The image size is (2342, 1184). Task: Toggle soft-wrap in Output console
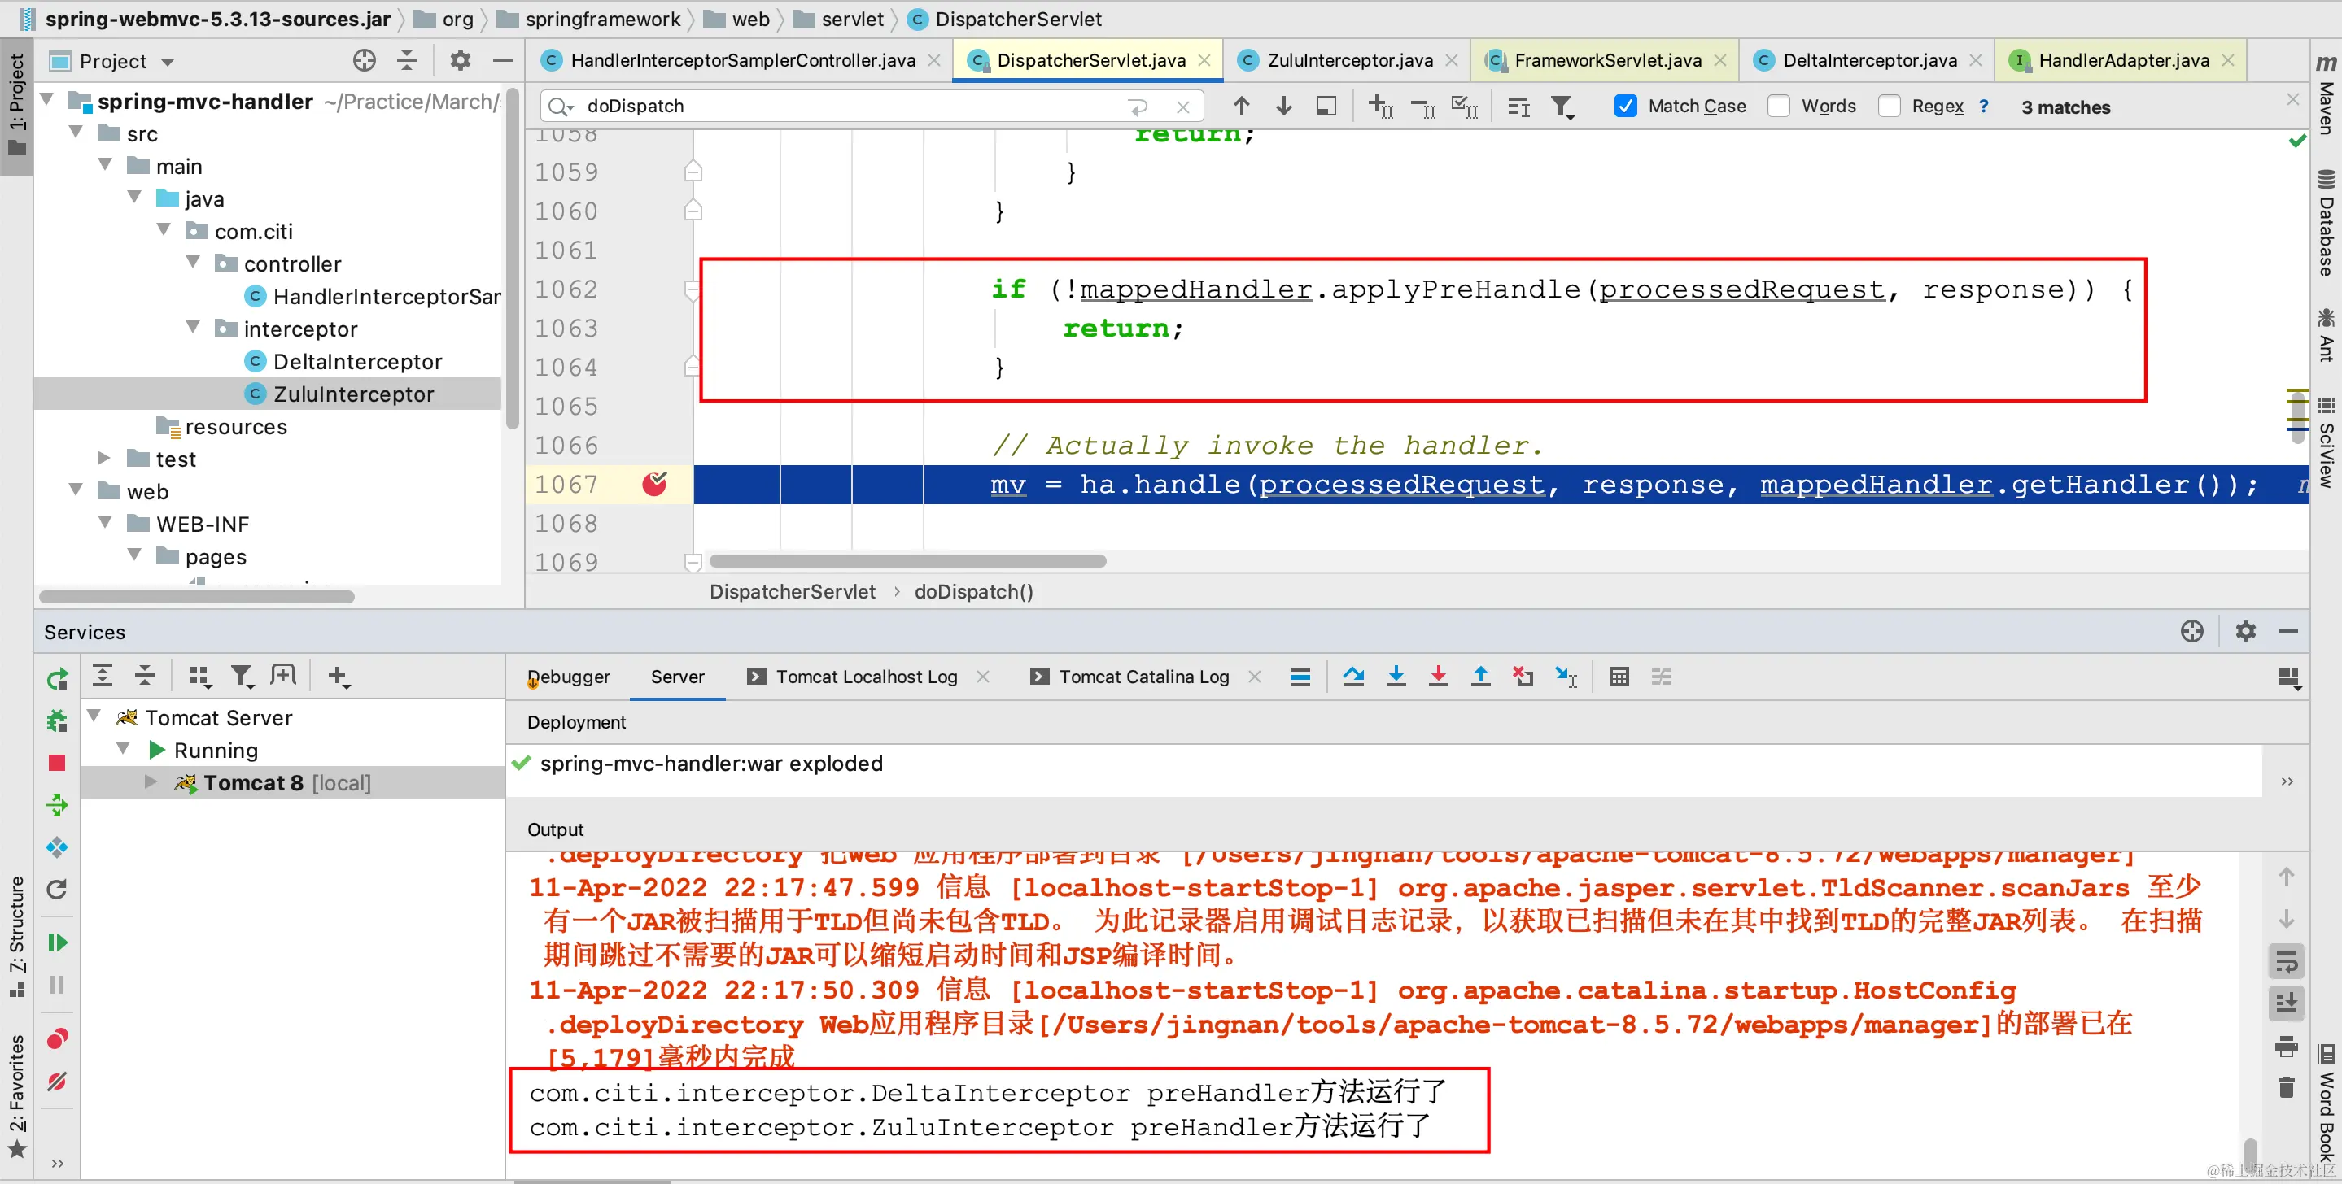point(2286,960)
